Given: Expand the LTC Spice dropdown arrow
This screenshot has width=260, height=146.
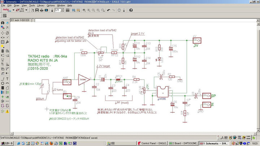Looking at the screenshot, I should (26, 10).
